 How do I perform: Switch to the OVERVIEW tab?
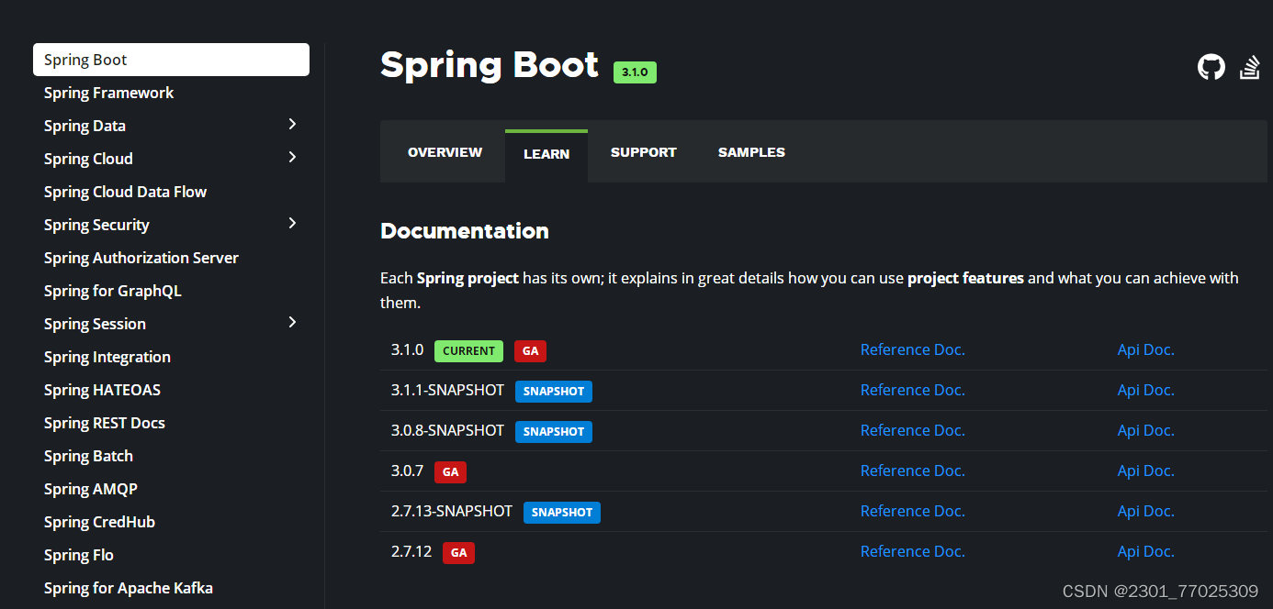[445, 152]
